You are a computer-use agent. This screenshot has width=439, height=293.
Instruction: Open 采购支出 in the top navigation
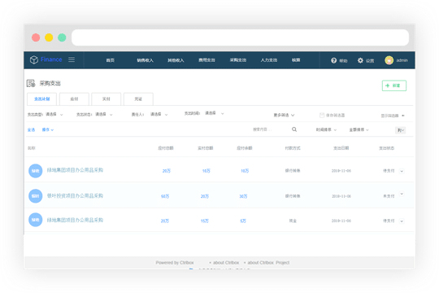click(x=238, y=60)
